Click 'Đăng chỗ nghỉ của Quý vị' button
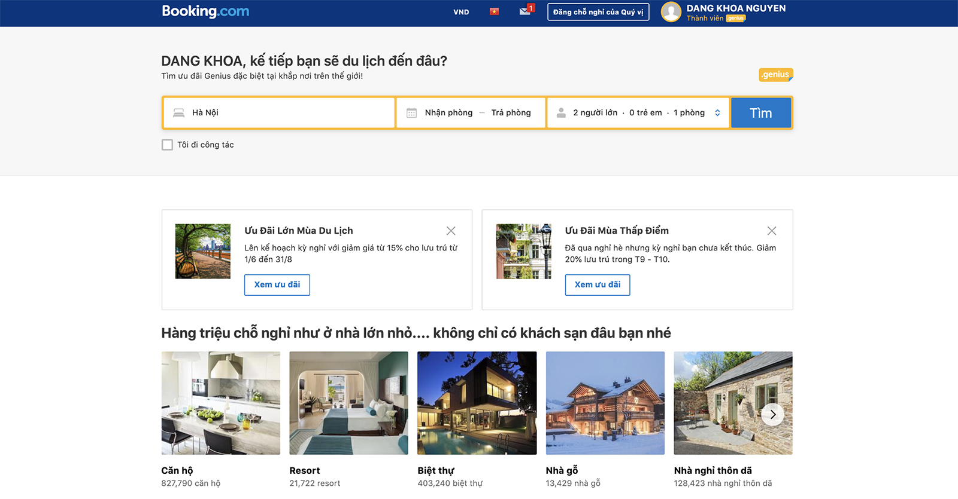958x499 pixels. click(598, 12)
